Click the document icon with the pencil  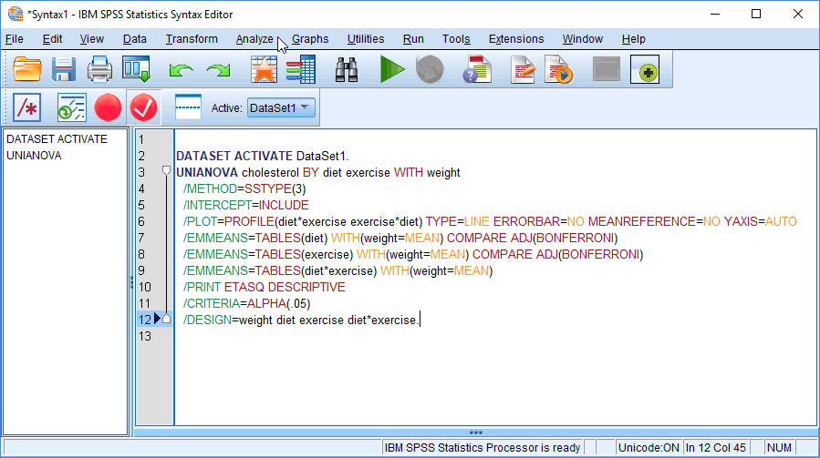click(523, 69)
